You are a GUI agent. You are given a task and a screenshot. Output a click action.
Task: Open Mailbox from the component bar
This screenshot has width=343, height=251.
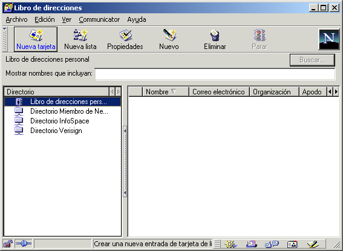click(x=251, y=244)
